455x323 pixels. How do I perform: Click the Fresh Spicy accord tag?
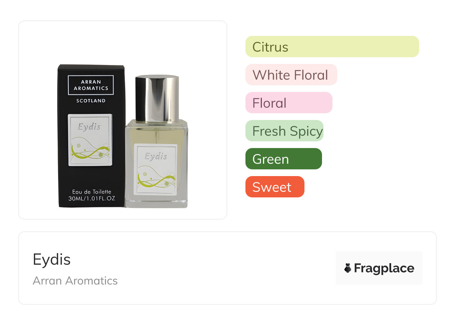pyautogui.click(x=284, y=131)
